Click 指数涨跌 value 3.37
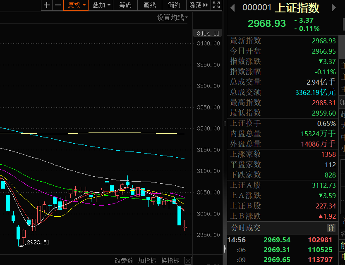 point(327,62)
